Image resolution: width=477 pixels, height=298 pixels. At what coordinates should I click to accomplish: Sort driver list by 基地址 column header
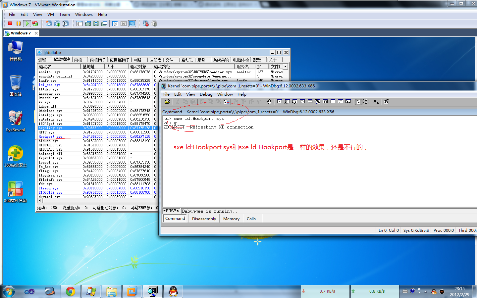tap(93, 67)
